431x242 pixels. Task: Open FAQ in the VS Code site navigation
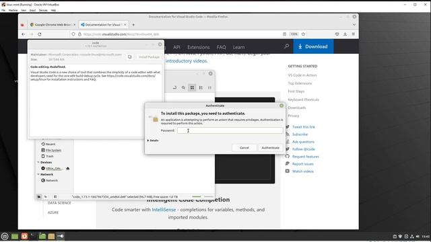click(x=222, y=47)
